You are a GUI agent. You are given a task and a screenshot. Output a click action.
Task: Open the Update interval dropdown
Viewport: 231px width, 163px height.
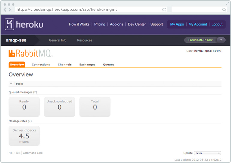point(207,153)
